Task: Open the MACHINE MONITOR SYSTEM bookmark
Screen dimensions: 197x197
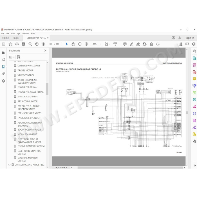Action: point(28,159)
